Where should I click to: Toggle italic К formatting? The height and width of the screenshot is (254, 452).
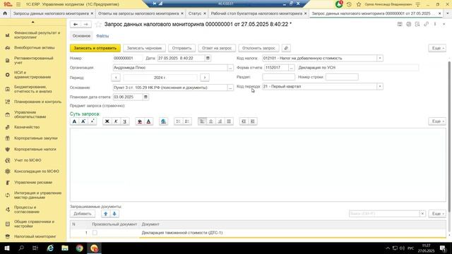coord(116,121)
